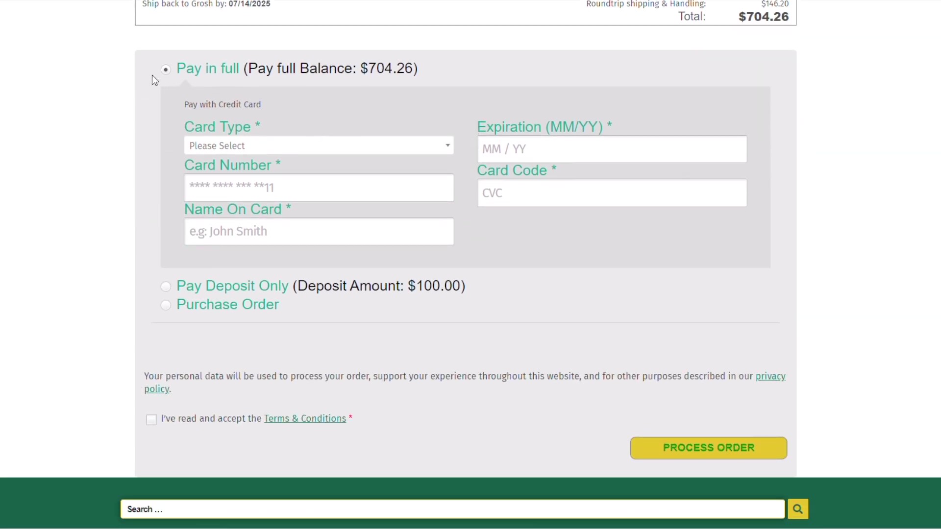
Task: Select the Pay in full radio button
Action: (166, 70)
